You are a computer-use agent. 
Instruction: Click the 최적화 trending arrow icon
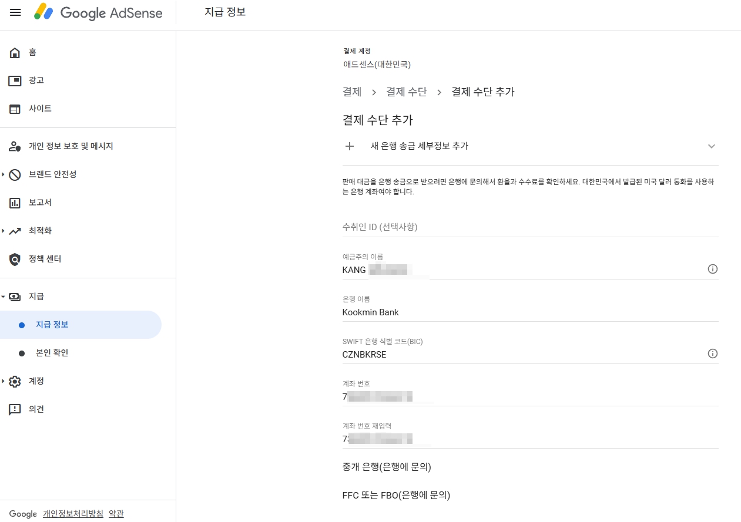point(15,231)
